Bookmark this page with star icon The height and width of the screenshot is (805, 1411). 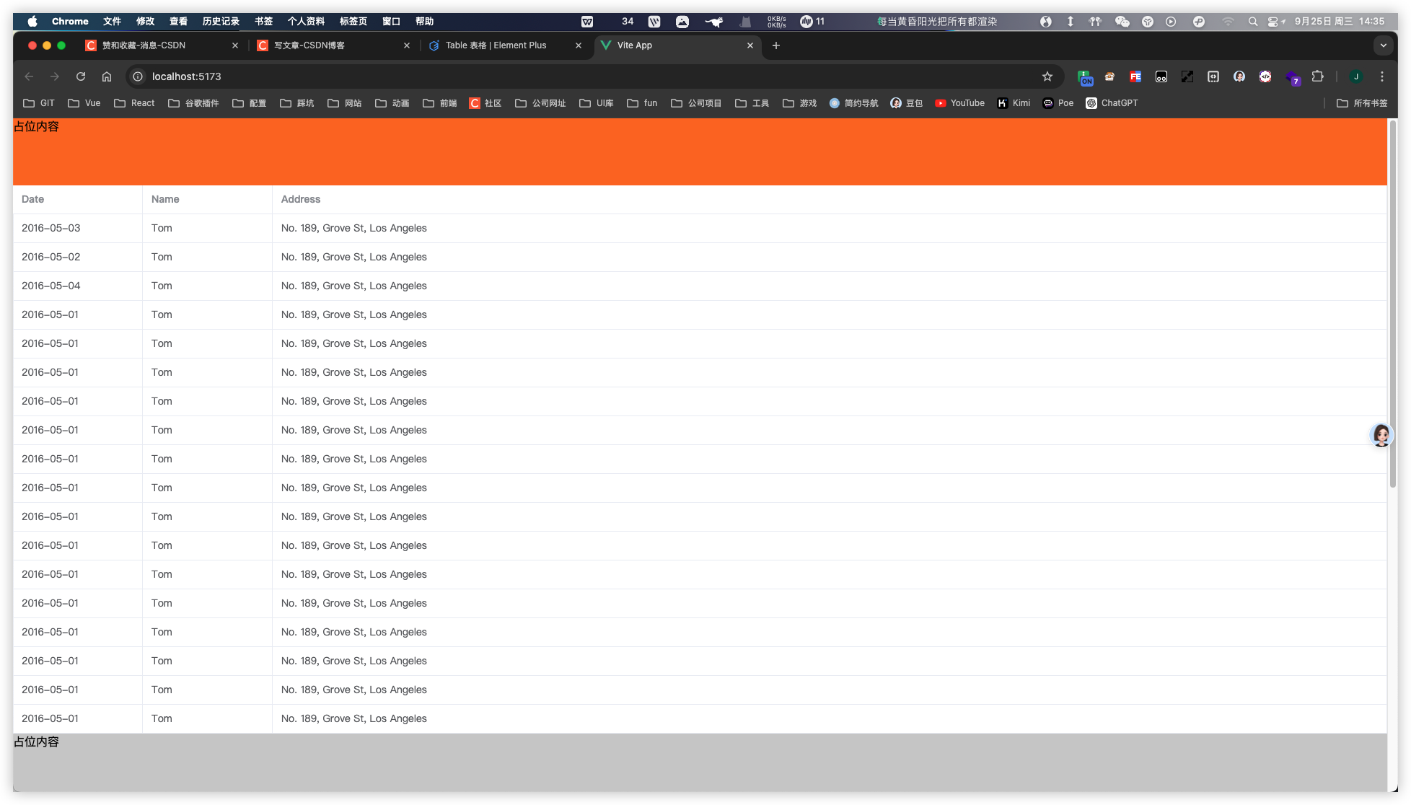(1047, 76)
